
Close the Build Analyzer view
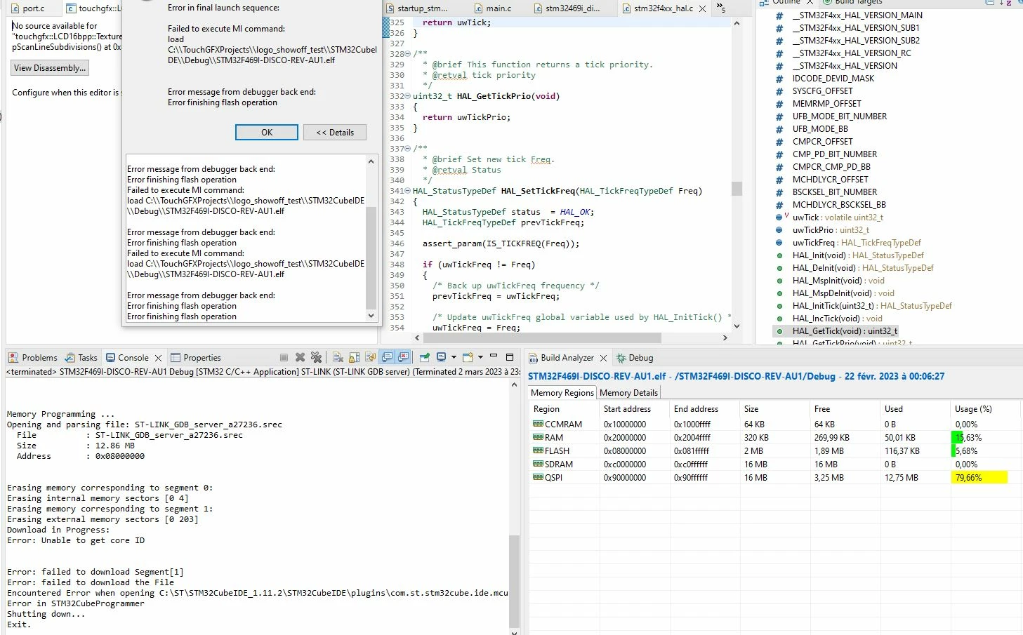603,358
